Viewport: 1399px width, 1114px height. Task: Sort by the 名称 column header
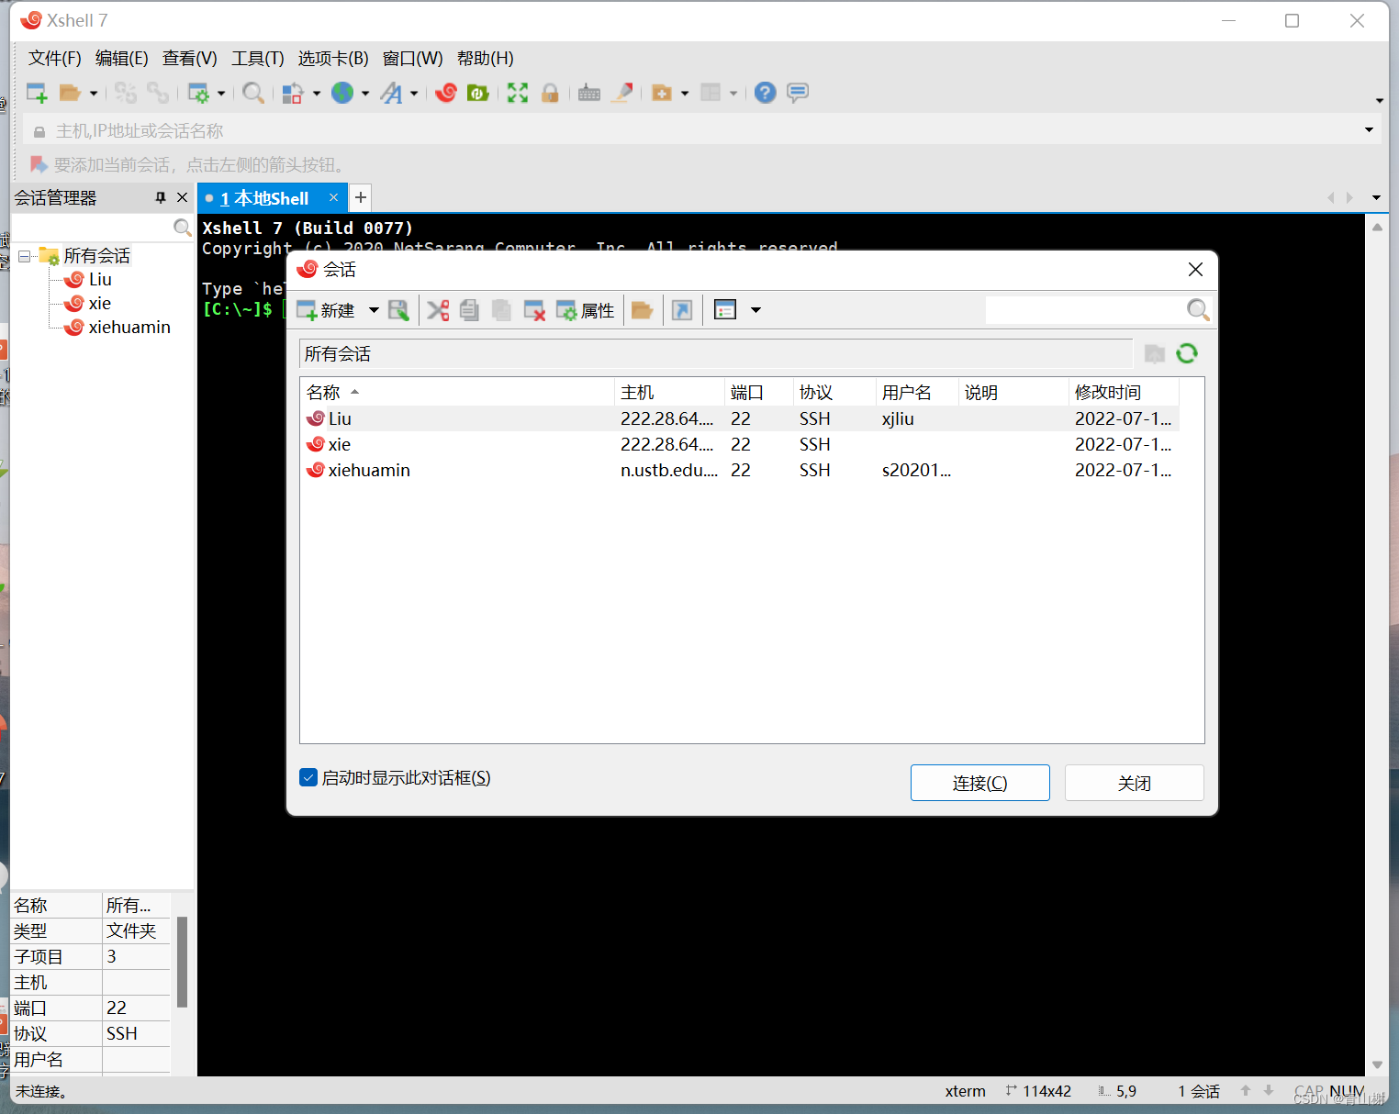[457, 392]
